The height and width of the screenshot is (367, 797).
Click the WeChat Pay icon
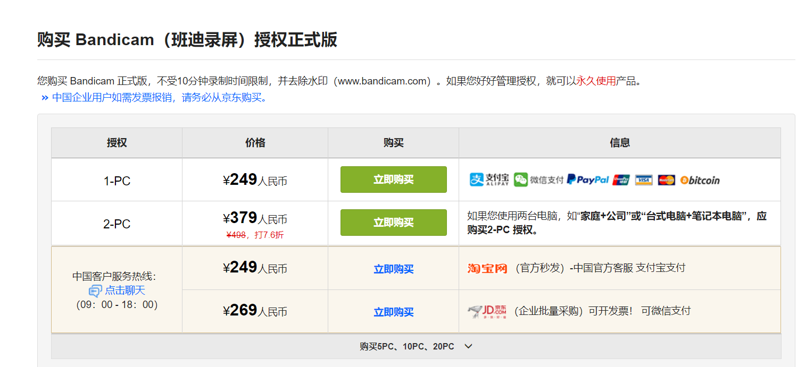pyautogui.click(x=538, y=180)
